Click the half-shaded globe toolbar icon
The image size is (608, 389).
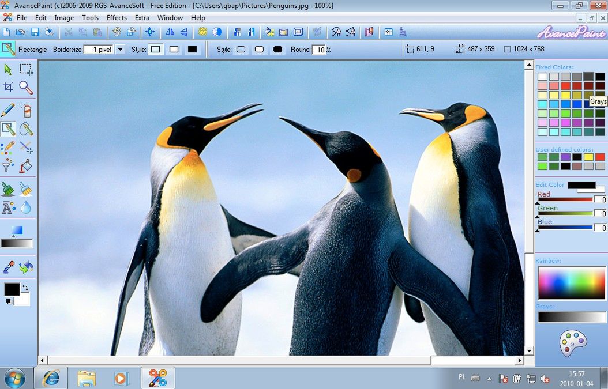[217, 32]
